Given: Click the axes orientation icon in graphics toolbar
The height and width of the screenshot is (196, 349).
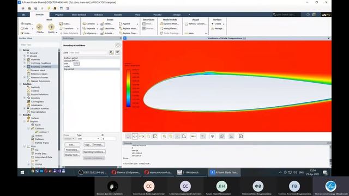Looking at the screenshot, I should click(177, 136).
